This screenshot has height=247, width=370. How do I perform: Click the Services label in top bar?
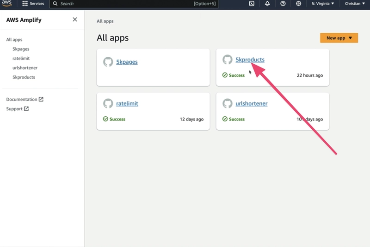(x=37, y=4)
